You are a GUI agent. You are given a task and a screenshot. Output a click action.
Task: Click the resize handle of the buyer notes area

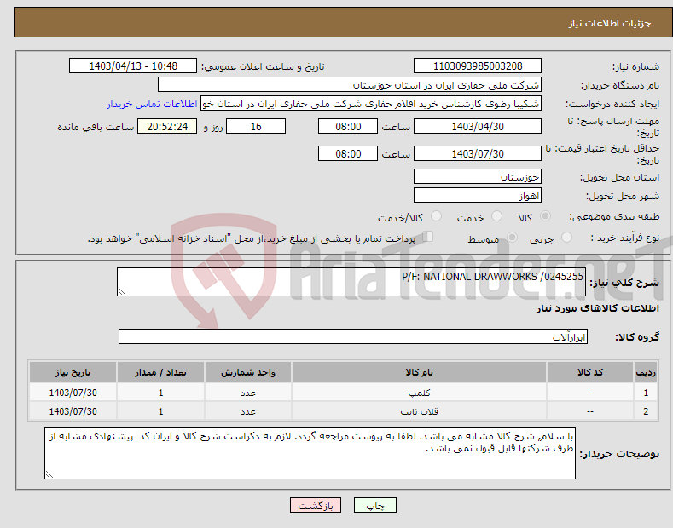pos(49,474)
